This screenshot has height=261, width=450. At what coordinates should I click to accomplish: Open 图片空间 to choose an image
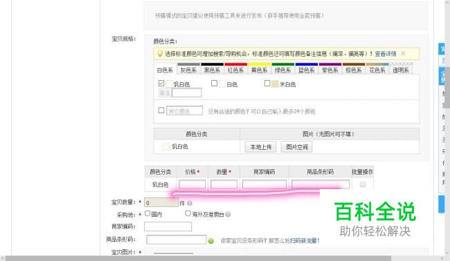tap(297, 147)
